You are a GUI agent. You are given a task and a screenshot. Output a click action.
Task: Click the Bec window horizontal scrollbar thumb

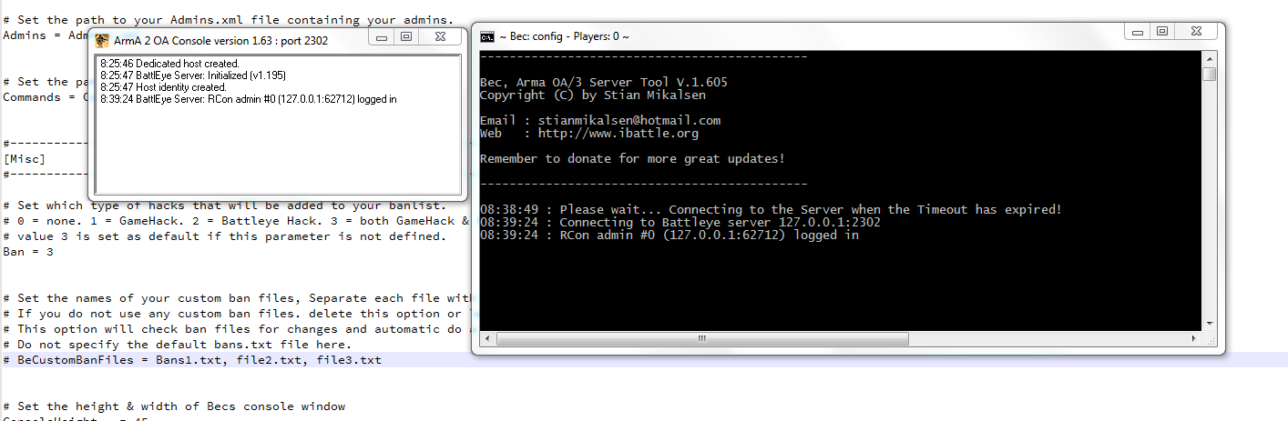701,338
